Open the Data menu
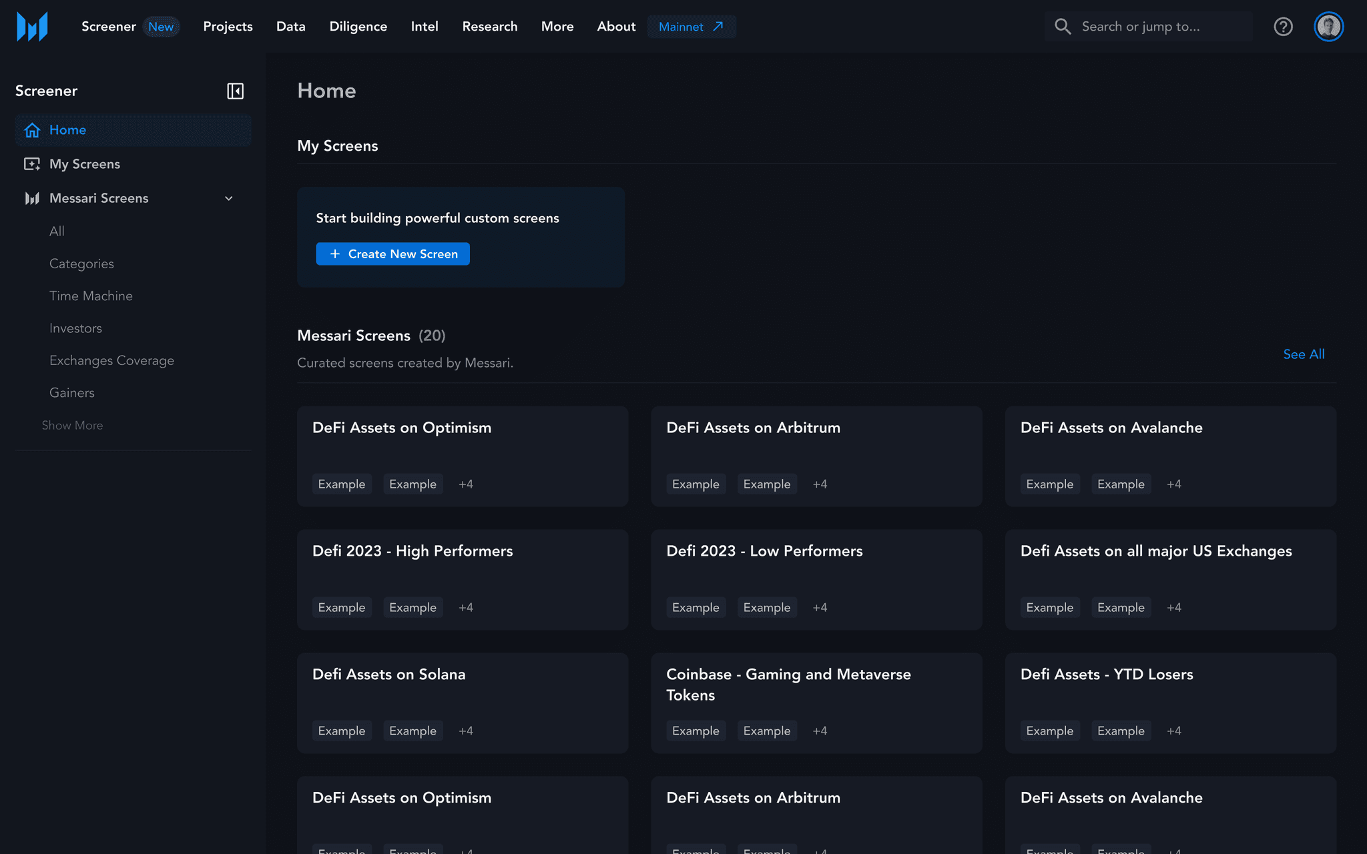This screenshot has height=854, width=1367. click(x=291, y=27)
